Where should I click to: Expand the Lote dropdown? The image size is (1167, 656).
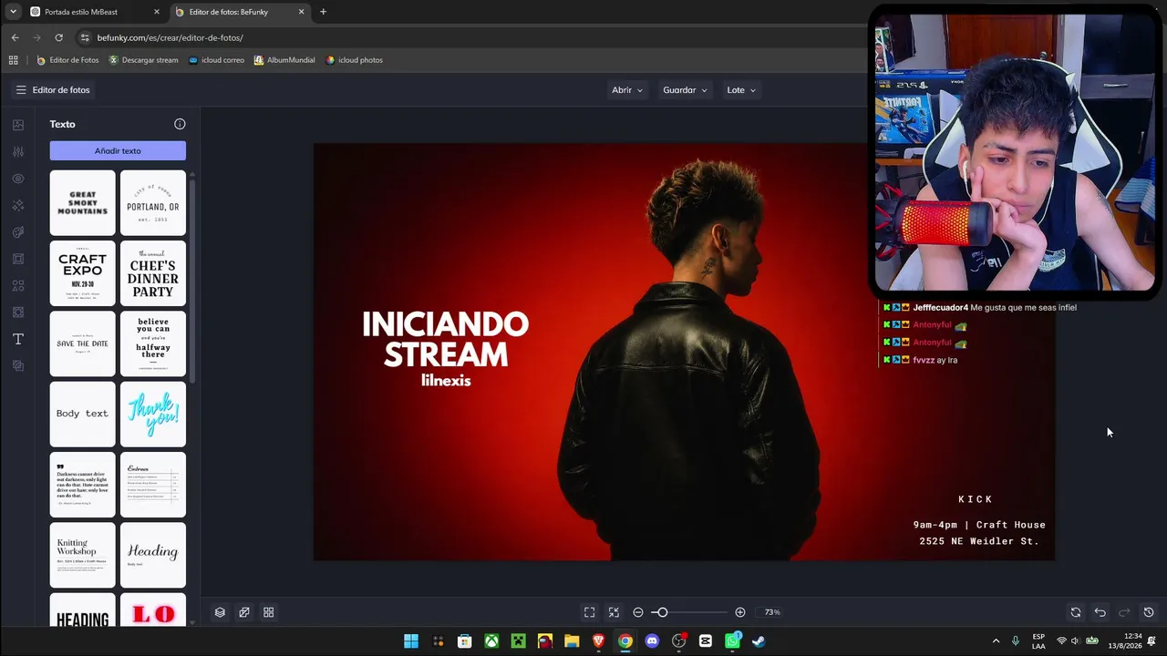(x=741, y=90)
